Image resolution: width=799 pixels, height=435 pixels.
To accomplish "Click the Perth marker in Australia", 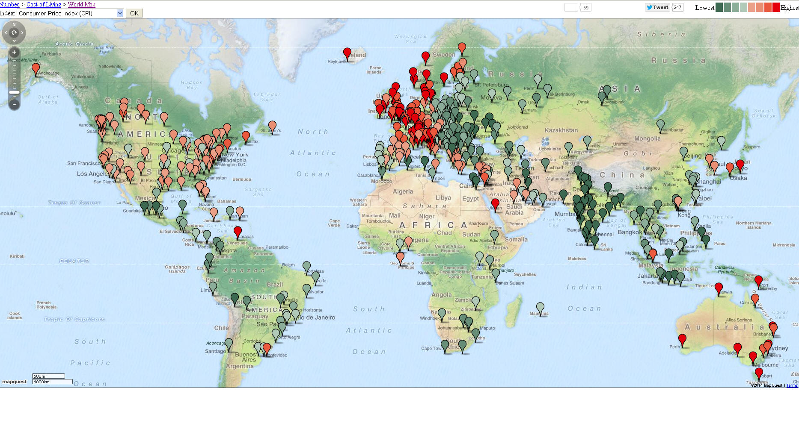I will (x=682, y=339).
